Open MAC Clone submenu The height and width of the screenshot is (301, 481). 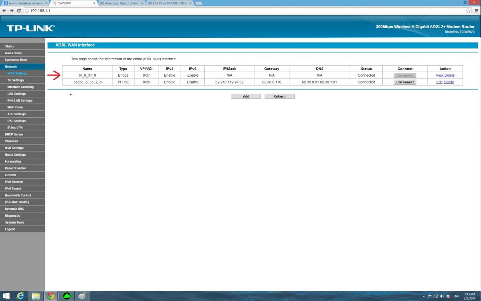pyautogui.click(x=22, y=107)
